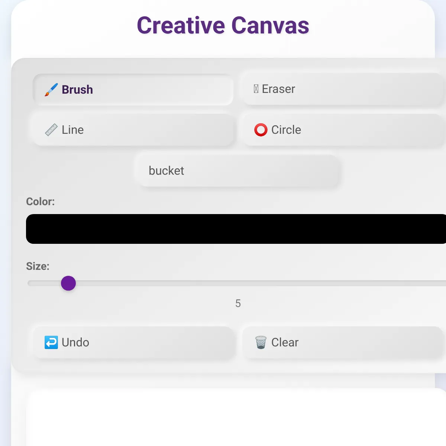Select the bucket fill tool
446x446 pixels.
pos(238,171)
